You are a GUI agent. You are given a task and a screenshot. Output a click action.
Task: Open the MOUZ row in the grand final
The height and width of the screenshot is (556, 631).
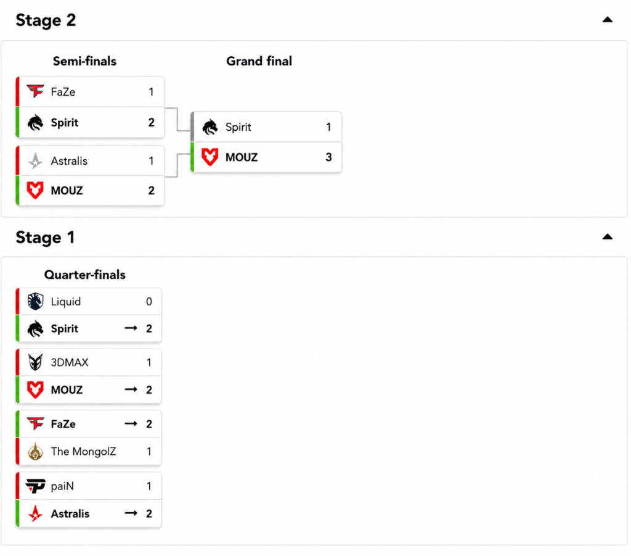266,157
